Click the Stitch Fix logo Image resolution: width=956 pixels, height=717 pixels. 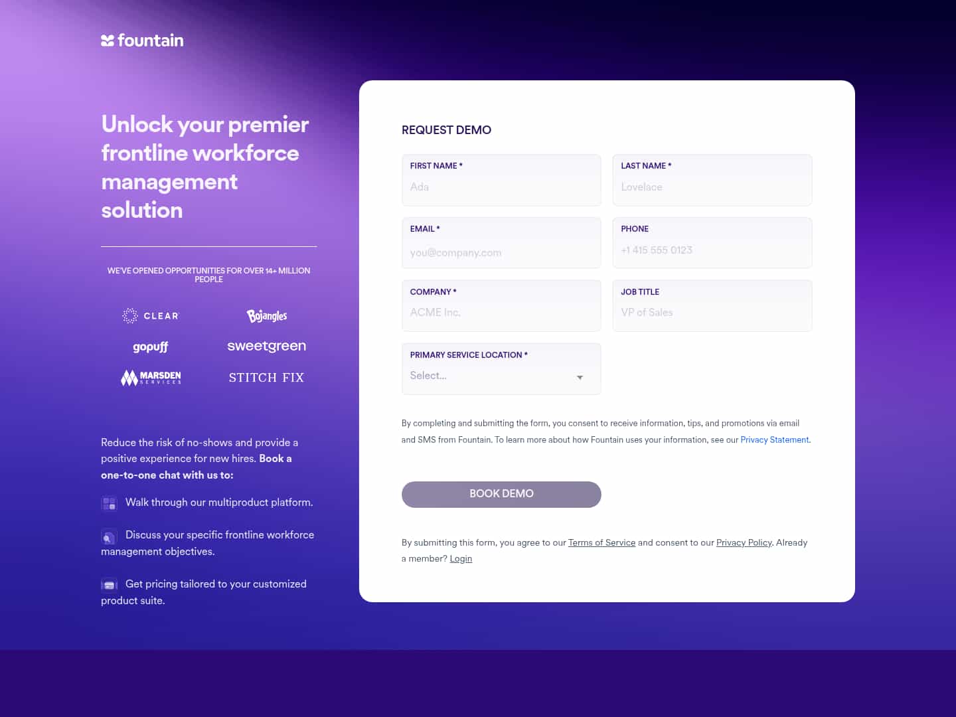(x=266, y=378)
